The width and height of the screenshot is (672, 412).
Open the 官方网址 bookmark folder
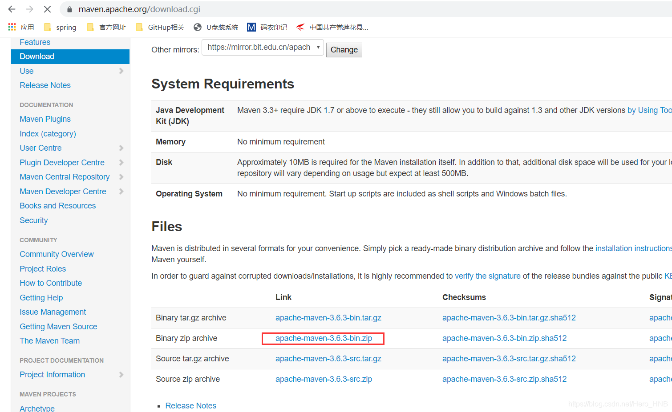tap(106, 28)
